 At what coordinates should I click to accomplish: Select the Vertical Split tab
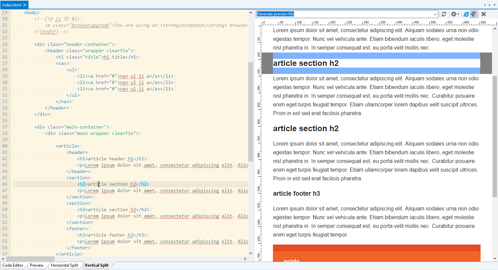tap(96, 265)
